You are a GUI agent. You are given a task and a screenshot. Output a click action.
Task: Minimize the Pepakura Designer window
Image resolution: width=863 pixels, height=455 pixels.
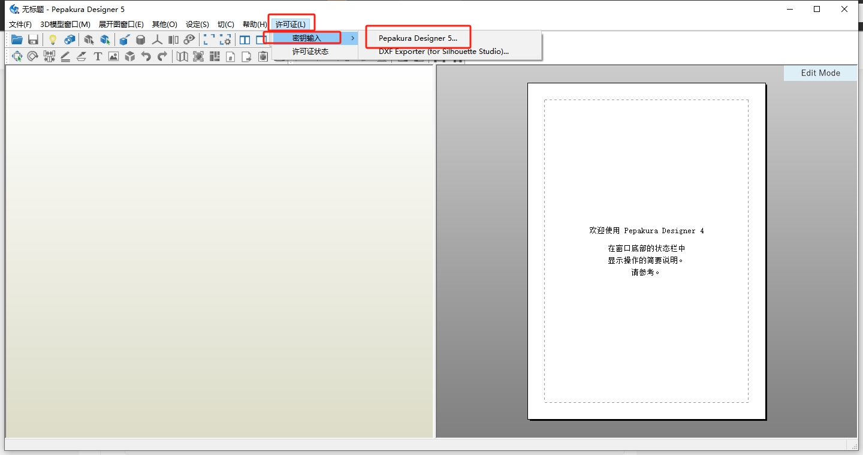tap(789, 9)
